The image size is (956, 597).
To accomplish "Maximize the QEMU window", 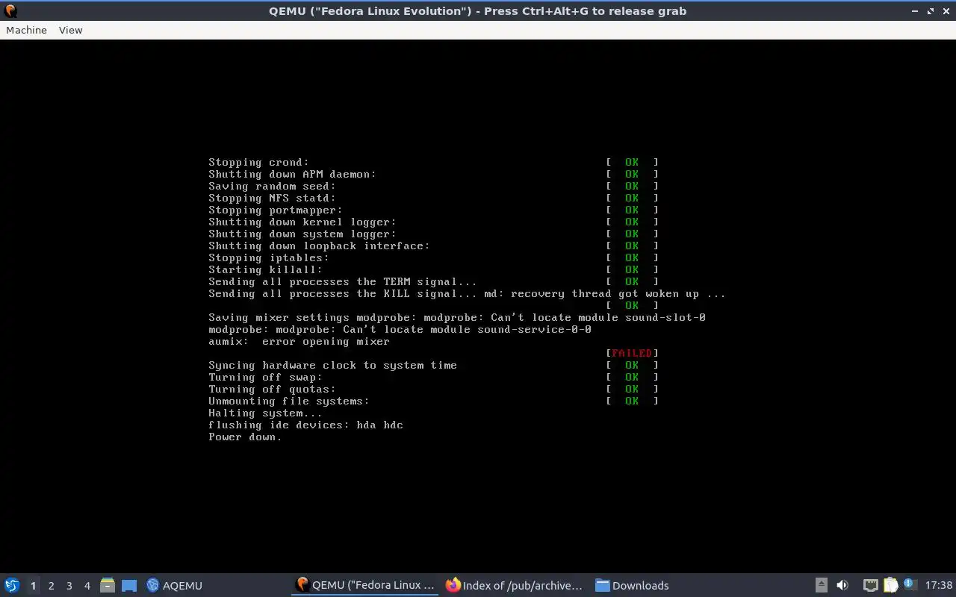I will 931,11.
